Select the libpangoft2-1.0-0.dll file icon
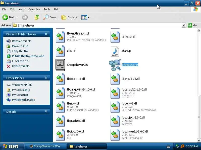201x150 pixels. tap(115, 93)
